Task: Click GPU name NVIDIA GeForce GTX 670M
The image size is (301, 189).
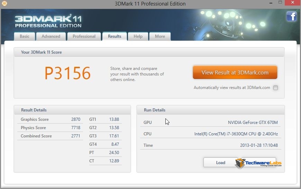Action: point(253,122)
